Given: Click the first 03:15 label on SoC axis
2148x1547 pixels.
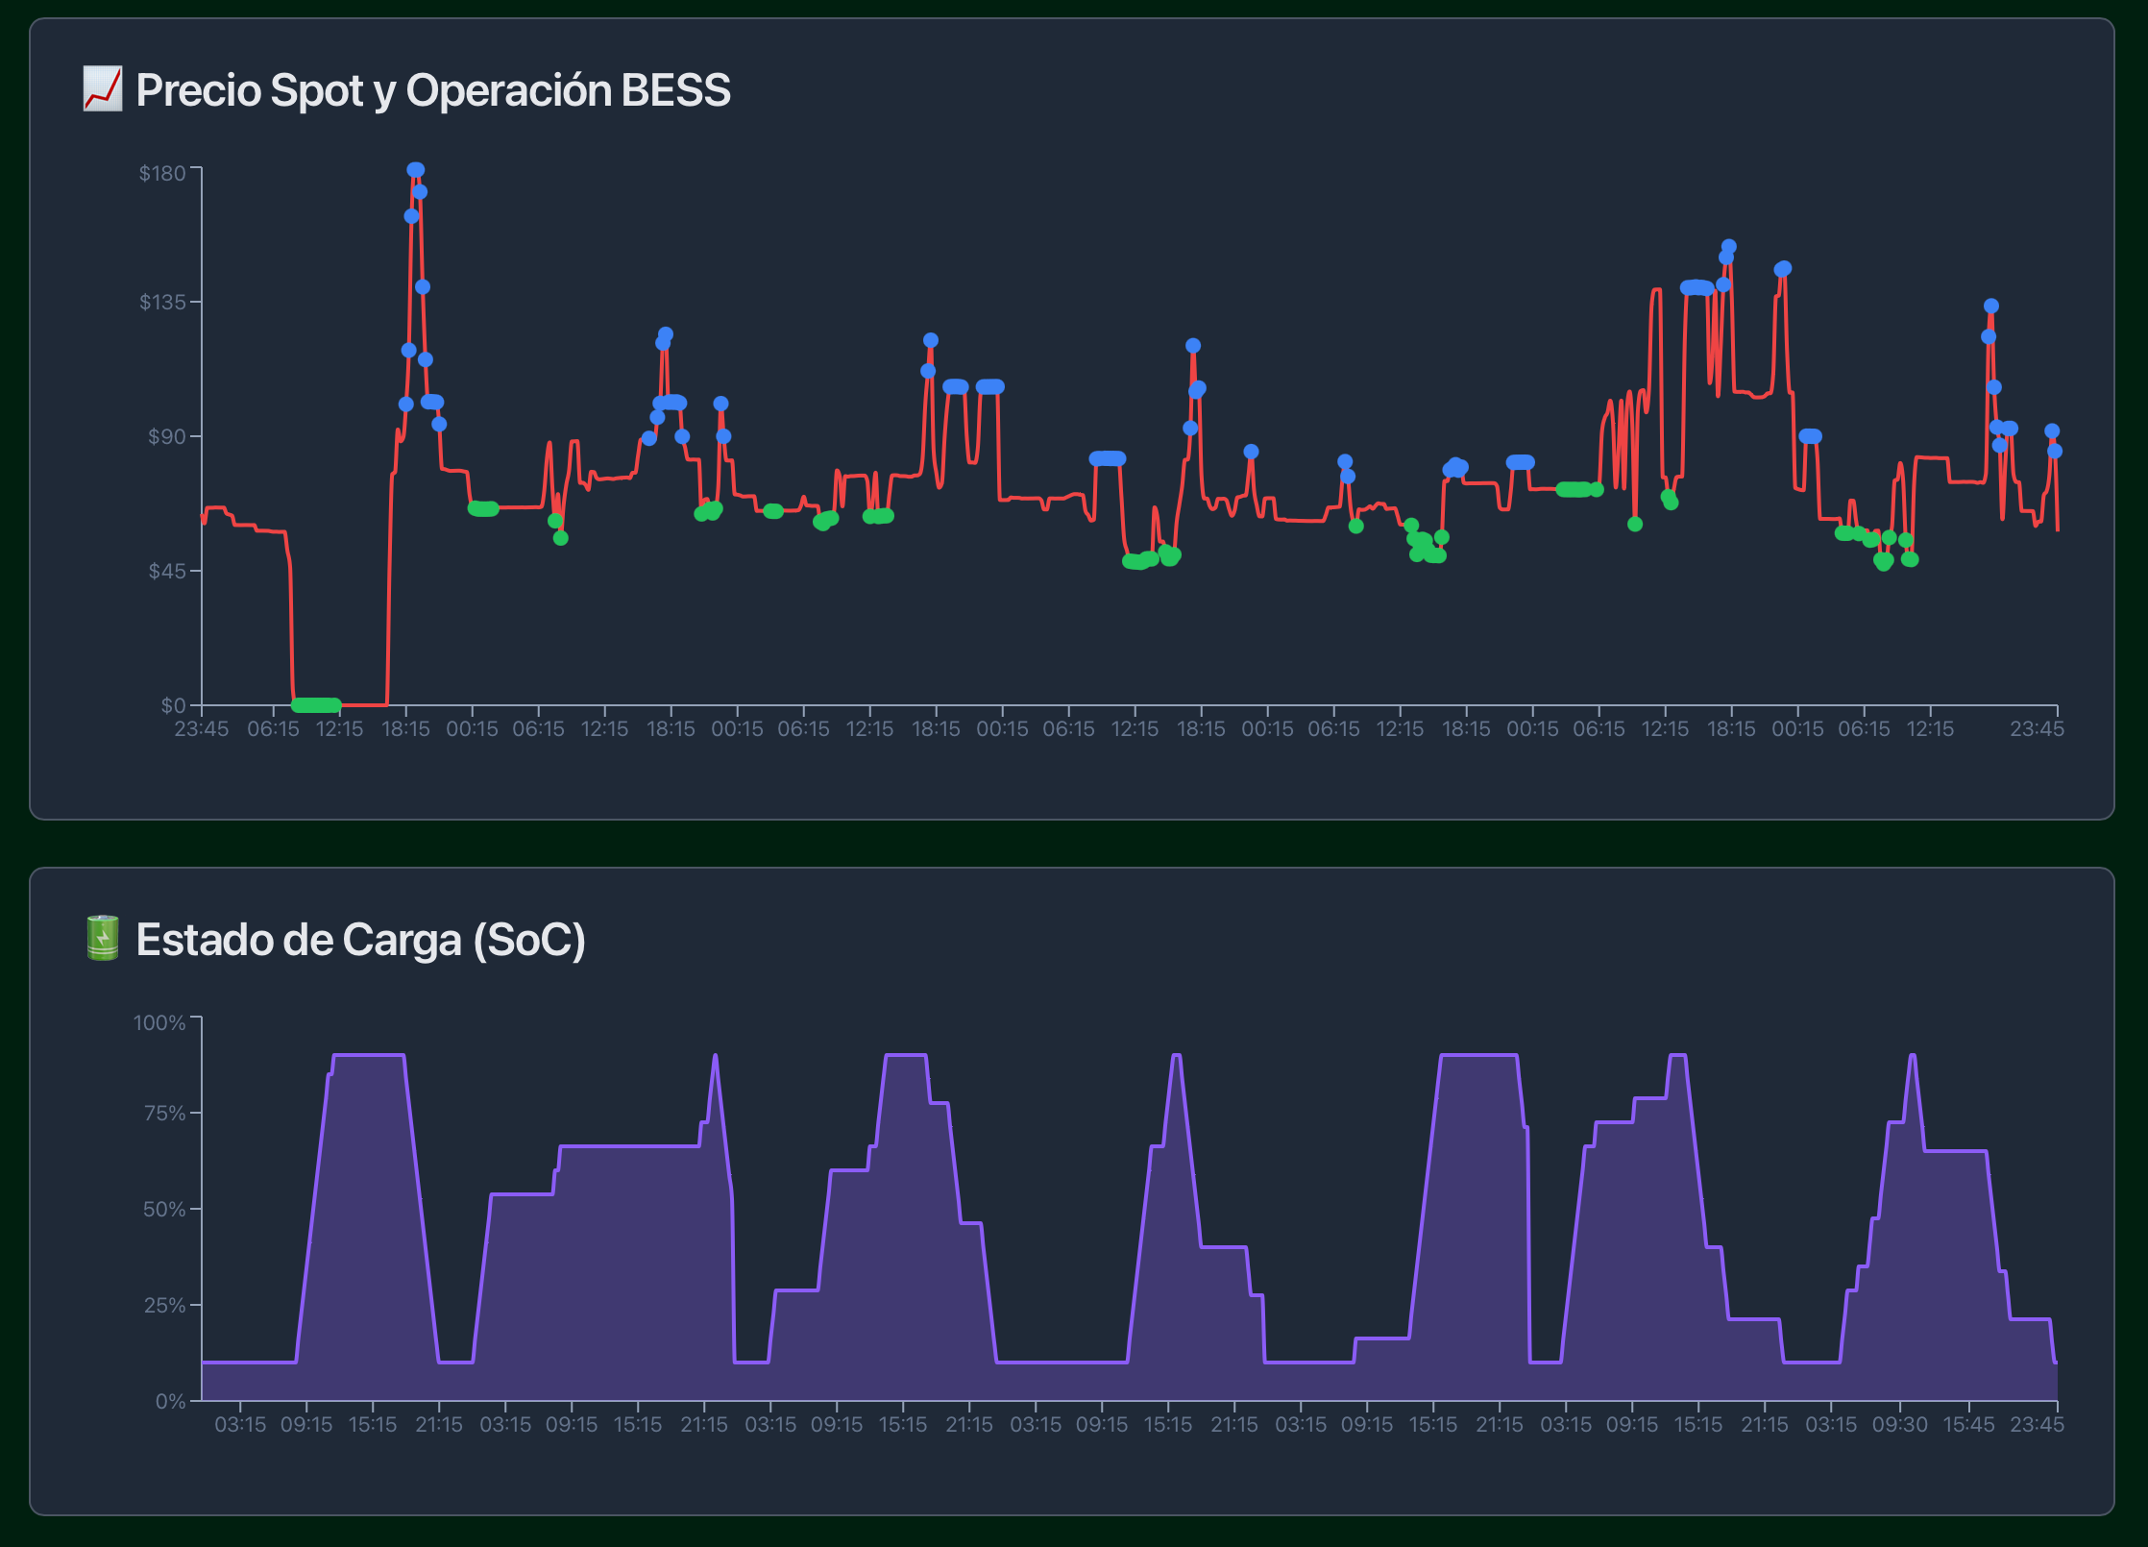Looking at the screenshot, I should click(240, 1425).
